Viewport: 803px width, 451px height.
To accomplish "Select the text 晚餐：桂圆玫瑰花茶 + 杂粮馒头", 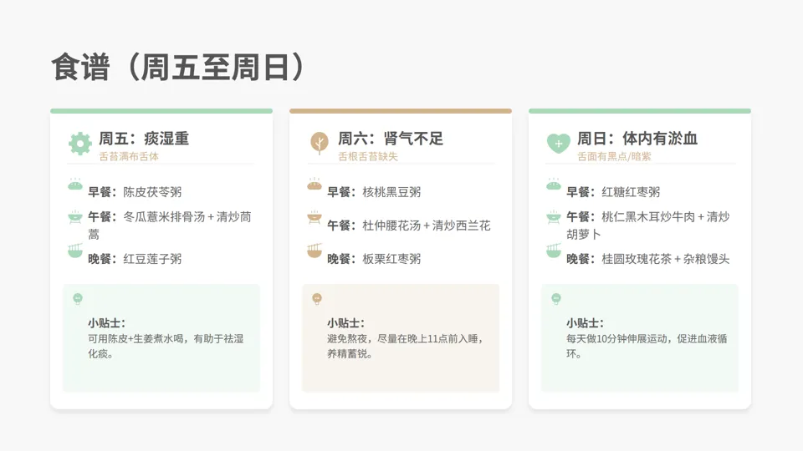I will pyautogui.click(x=647, y=259).
